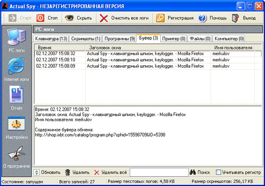
Task: Enable Учитывать регистр checkbox
Action: pyautogui.click(x=218, y=172)
